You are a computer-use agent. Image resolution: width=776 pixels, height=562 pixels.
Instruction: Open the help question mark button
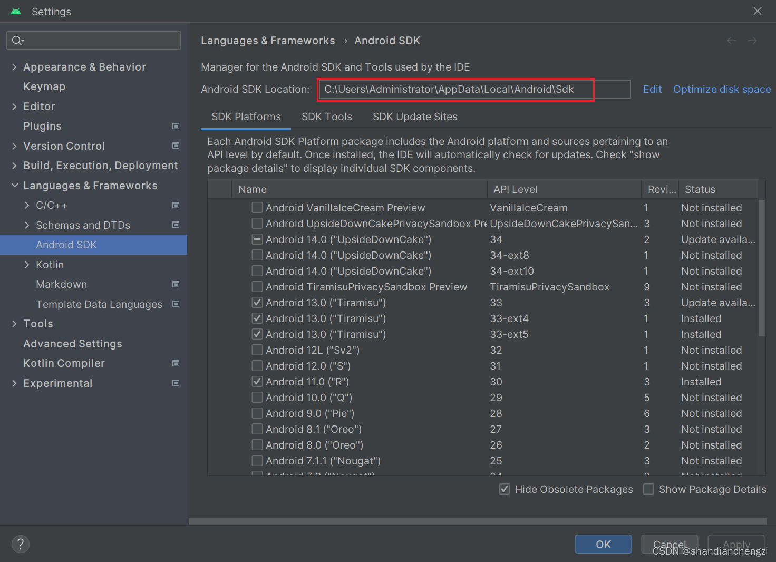click(x=21, y=544)
